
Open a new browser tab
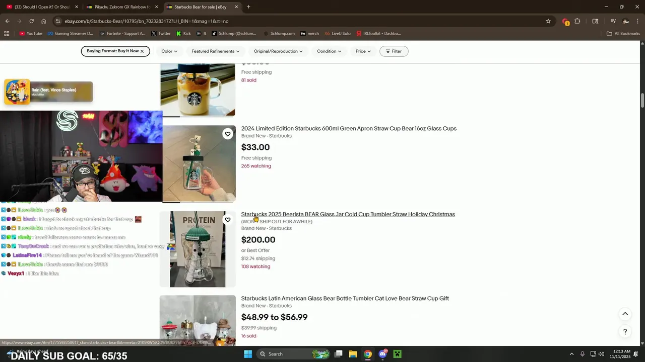click(x=248, y=7)
